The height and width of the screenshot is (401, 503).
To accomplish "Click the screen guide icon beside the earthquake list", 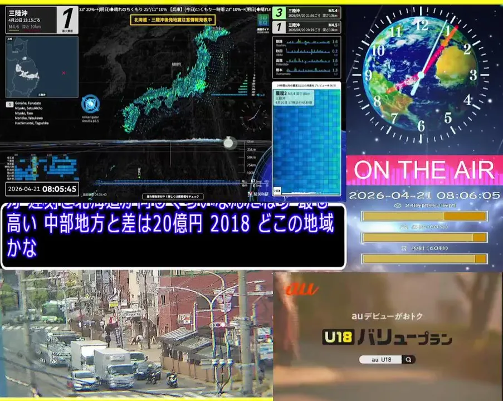I will pos(263,20).
